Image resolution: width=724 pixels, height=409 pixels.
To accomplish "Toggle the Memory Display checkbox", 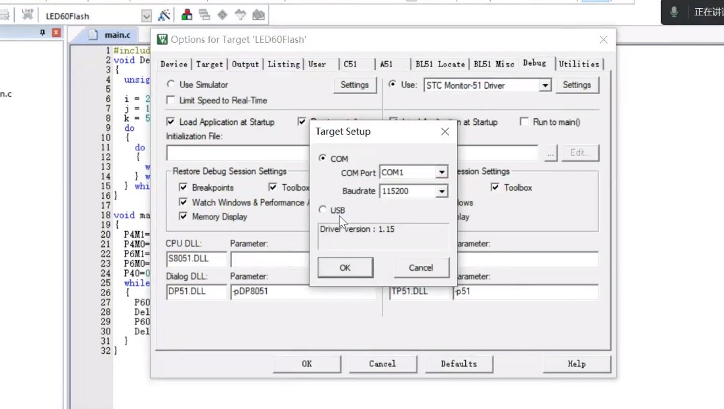I will [184, 216].
